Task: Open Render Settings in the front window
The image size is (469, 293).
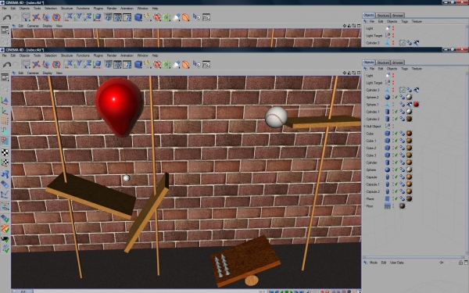Action: point(127,64)
